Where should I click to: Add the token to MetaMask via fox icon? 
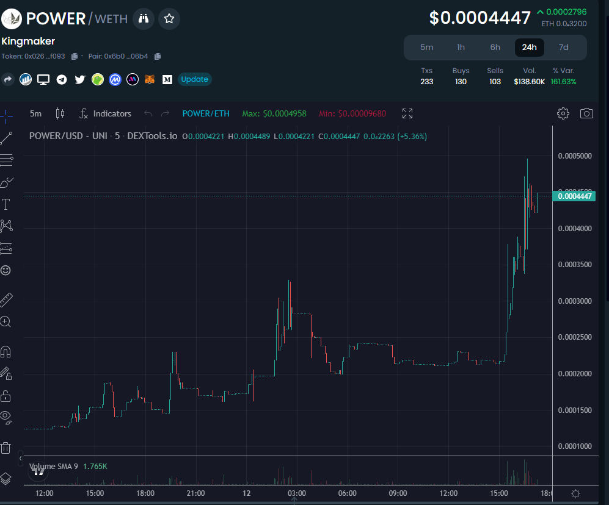click(x=150, y=79)
